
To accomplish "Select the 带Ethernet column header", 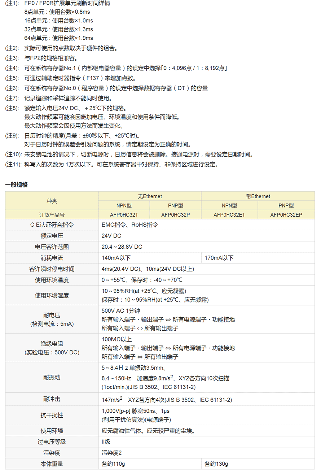I will [x=258, y=196].
